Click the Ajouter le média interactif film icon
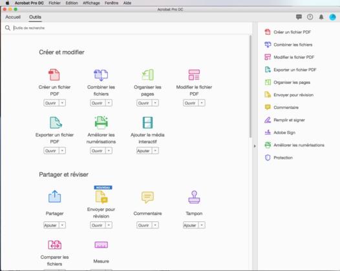The width and height of the screenshot is (340, 271). 147,123
